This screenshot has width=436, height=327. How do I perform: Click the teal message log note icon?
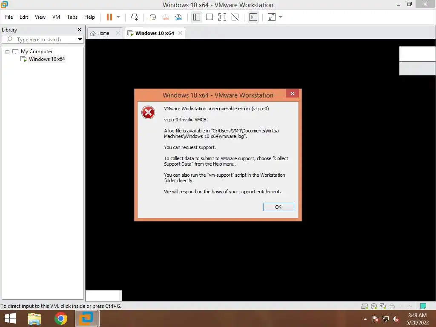click(423, 306)
